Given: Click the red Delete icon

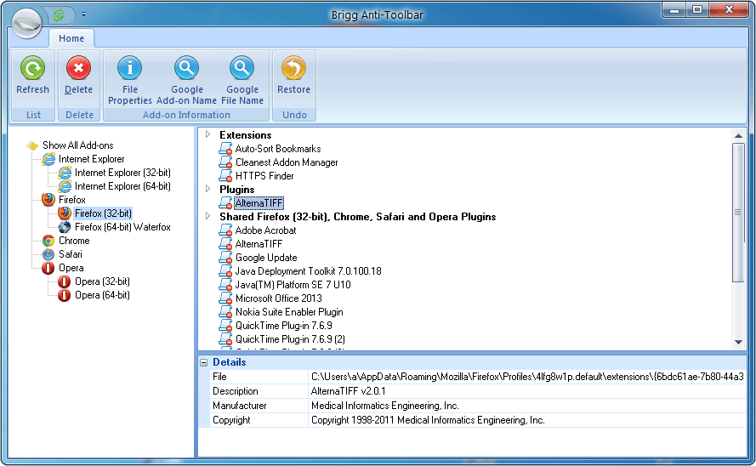Looking at the screenshot, I should coord(78,68).
